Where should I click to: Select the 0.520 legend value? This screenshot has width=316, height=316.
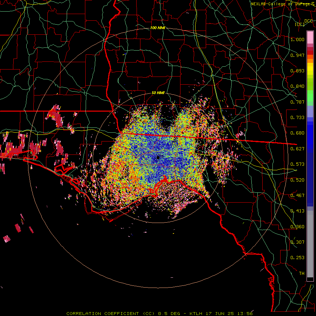(x=297, y=180)
